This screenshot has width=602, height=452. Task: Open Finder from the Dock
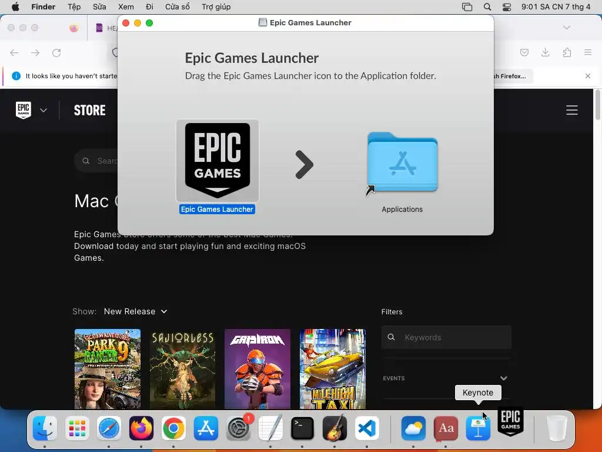(45, 428)
